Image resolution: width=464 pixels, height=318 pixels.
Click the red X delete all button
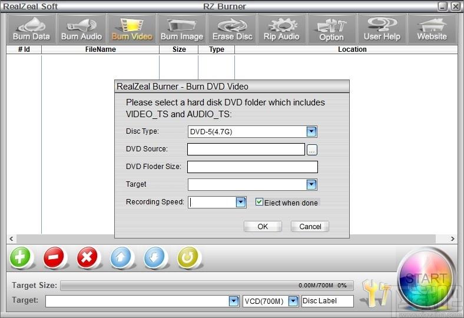(x=87, y=257)
